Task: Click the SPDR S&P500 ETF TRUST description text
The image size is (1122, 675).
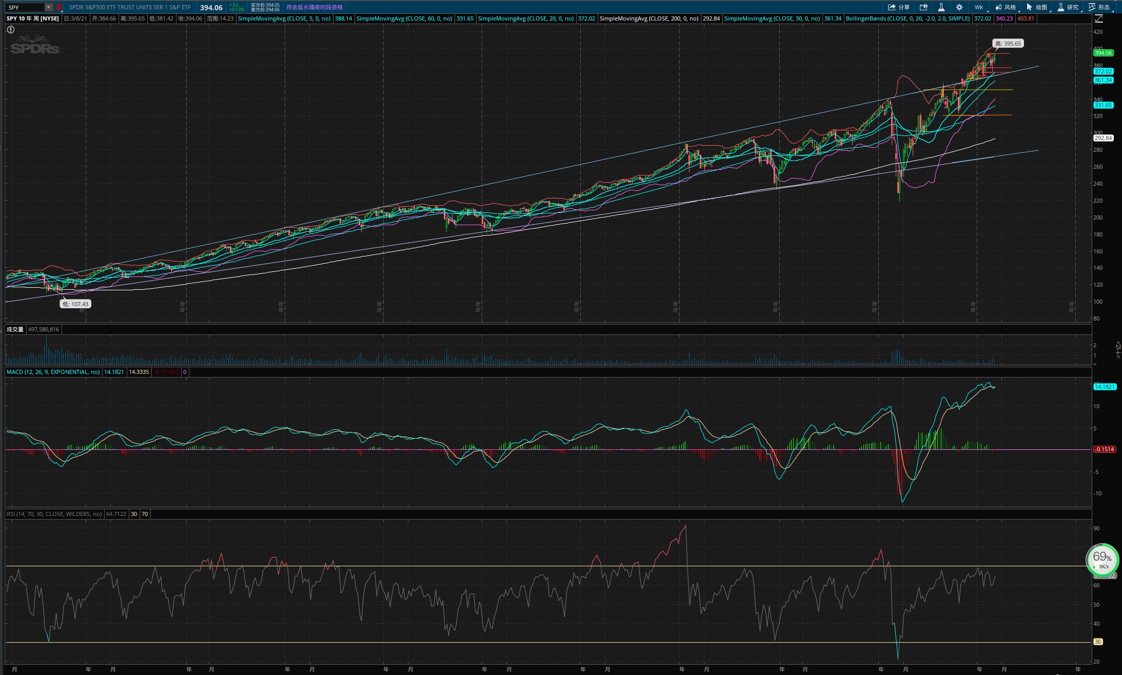Action: pyautogui.click(x=130, y=7)
